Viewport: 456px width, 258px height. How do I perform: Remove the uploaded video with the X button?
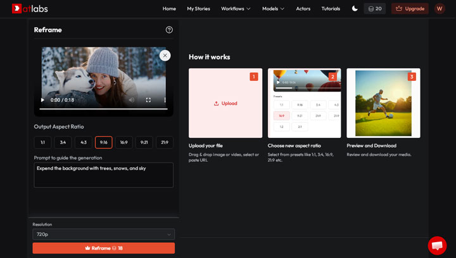pyautogui.click(x=165, y=56)
